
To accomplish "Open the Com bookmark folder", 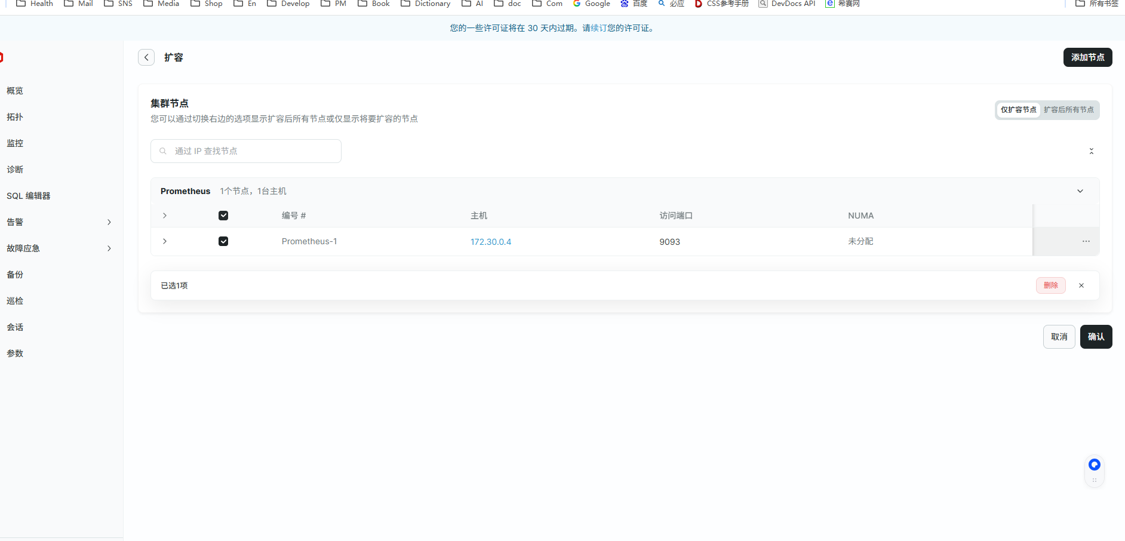I will point(548,4).
